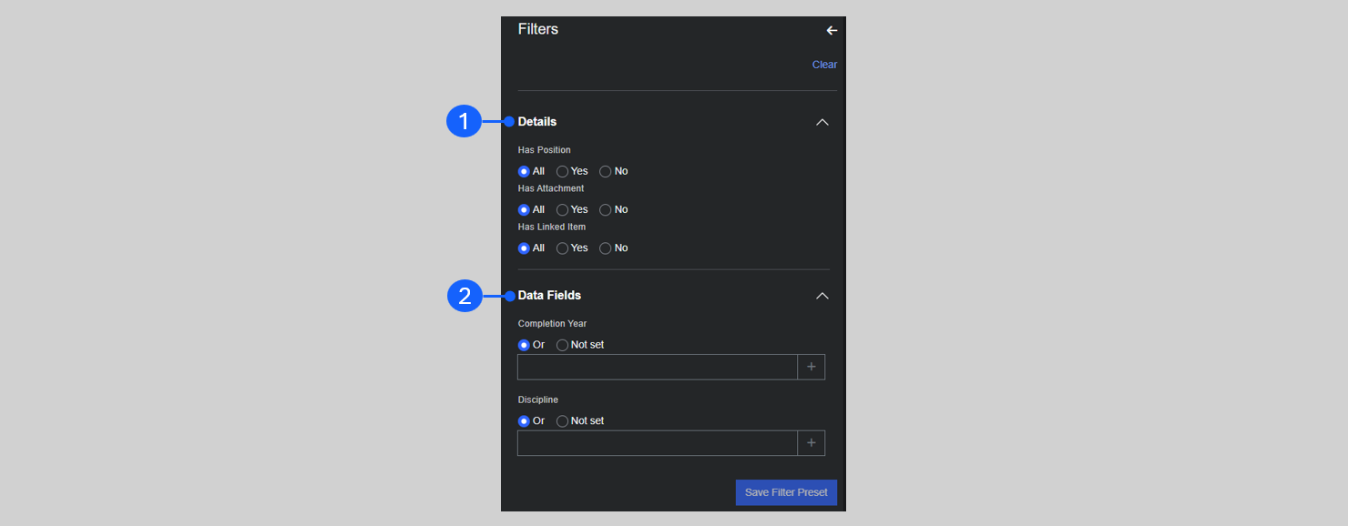Click the Has Attachment label
The height and width of the screenshot is (526, 1348).
[x=551, y=188]
